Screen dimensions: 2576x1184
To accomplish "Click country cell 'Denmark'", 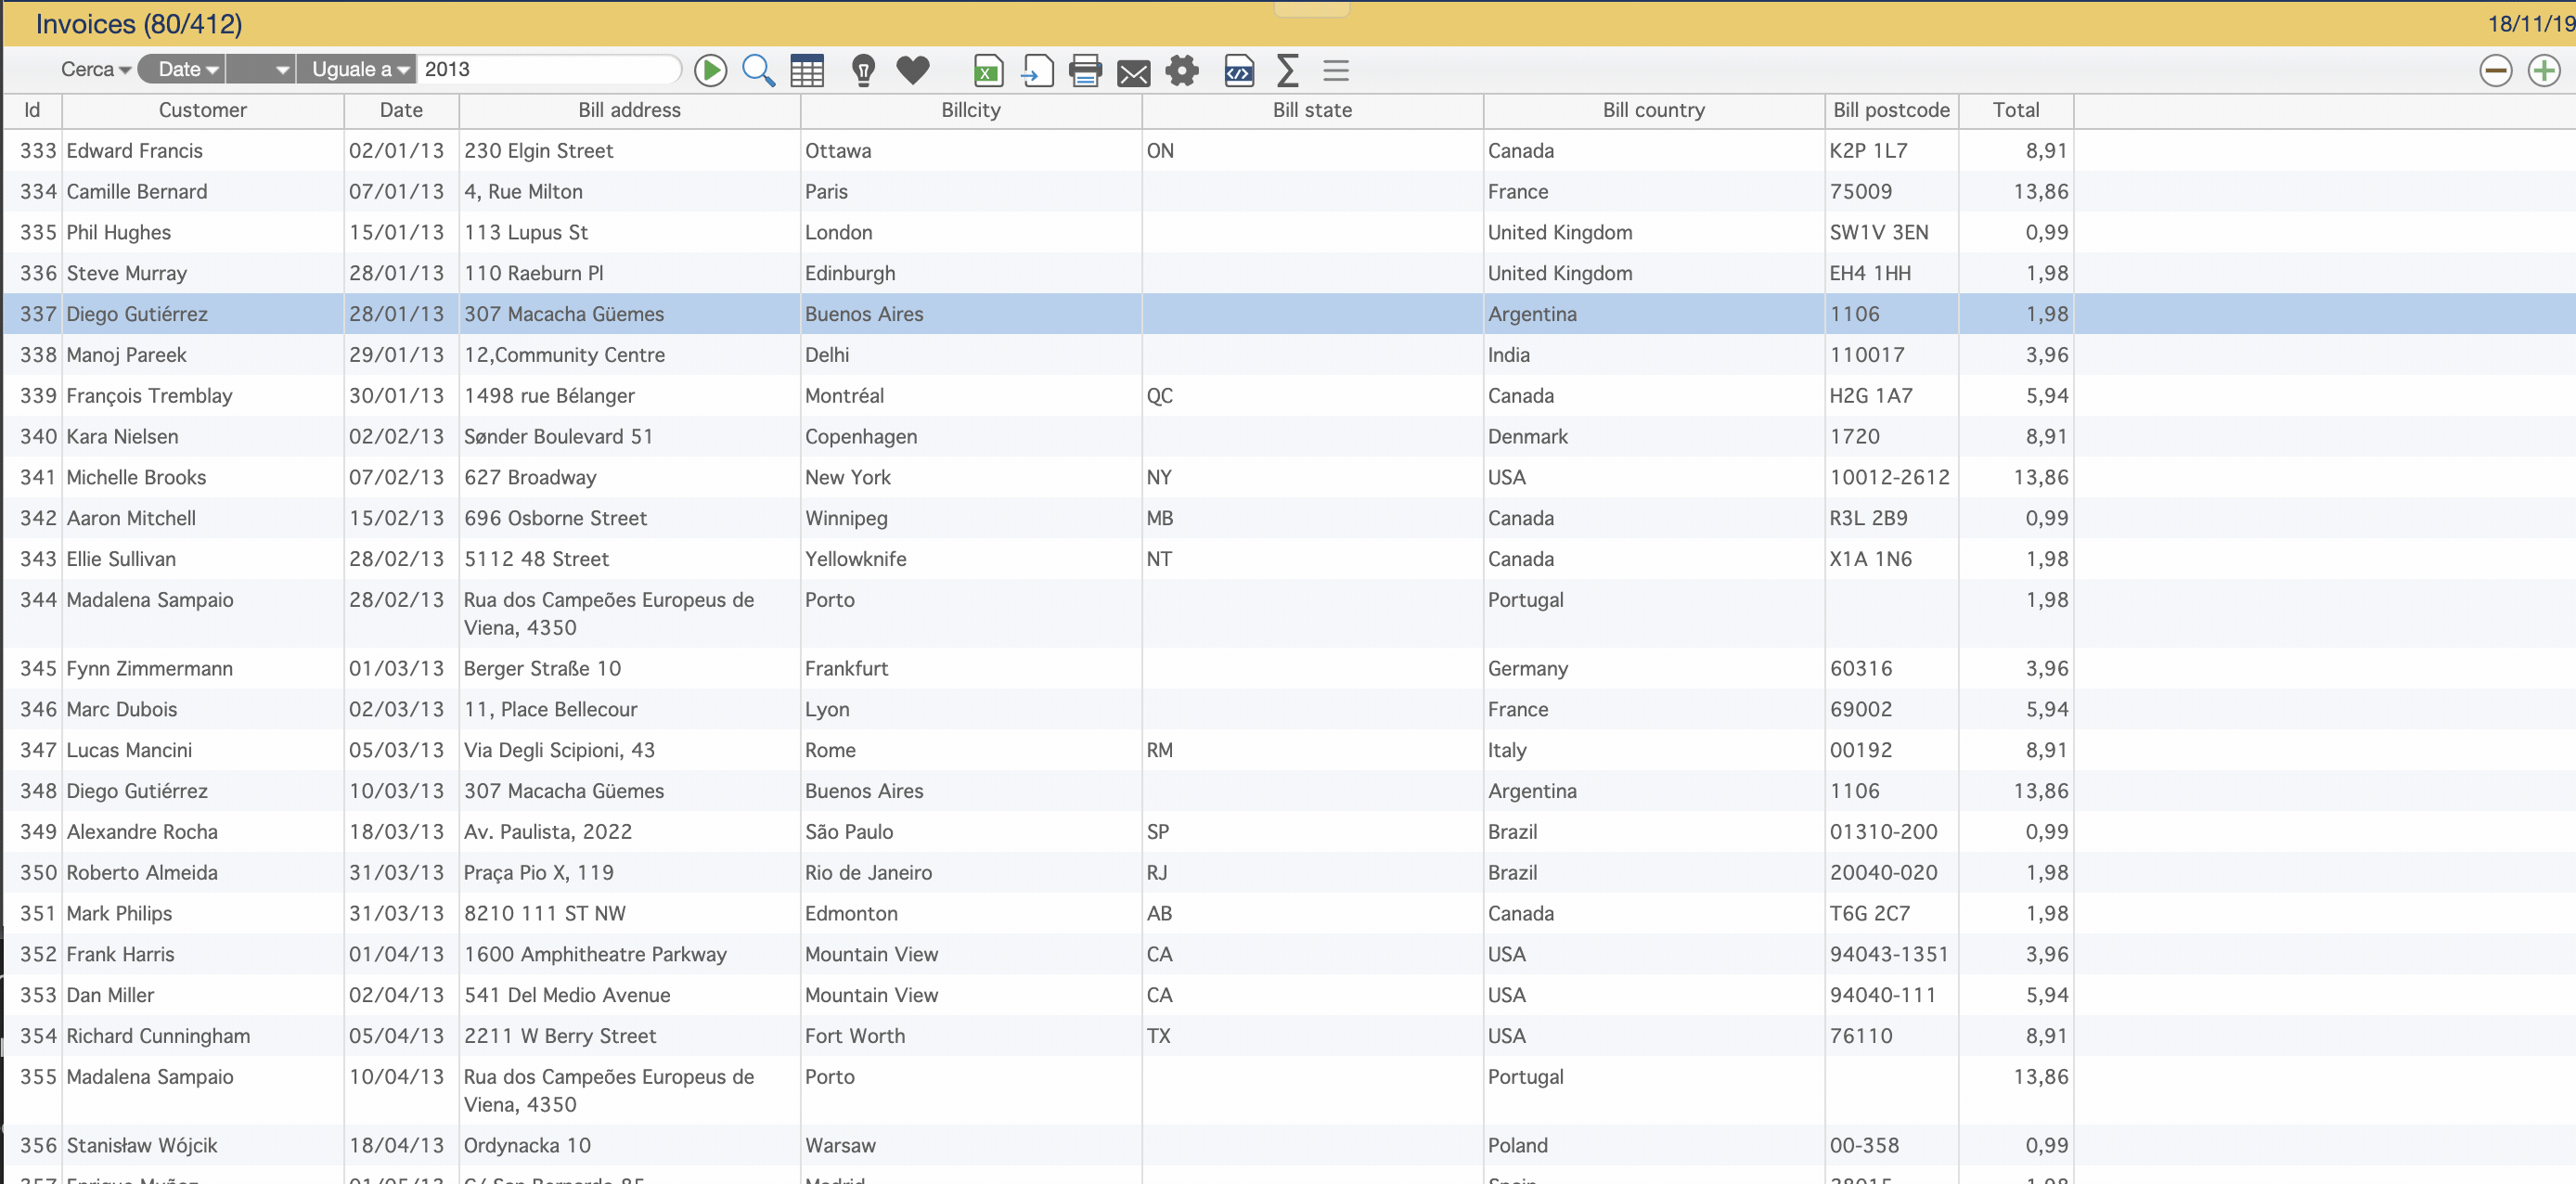I will pyautogui.click(x=1528, y=437).
